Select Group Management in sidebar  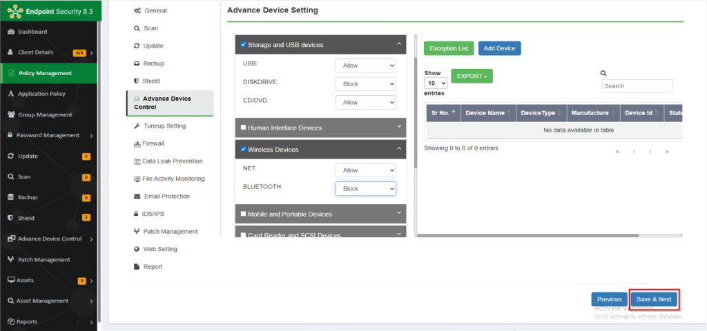(x=45, y=114)
